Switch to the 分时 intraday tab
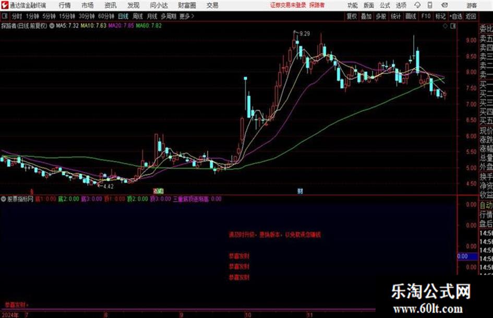Screen dimensions: 493x318 click(x=17, y=16)
